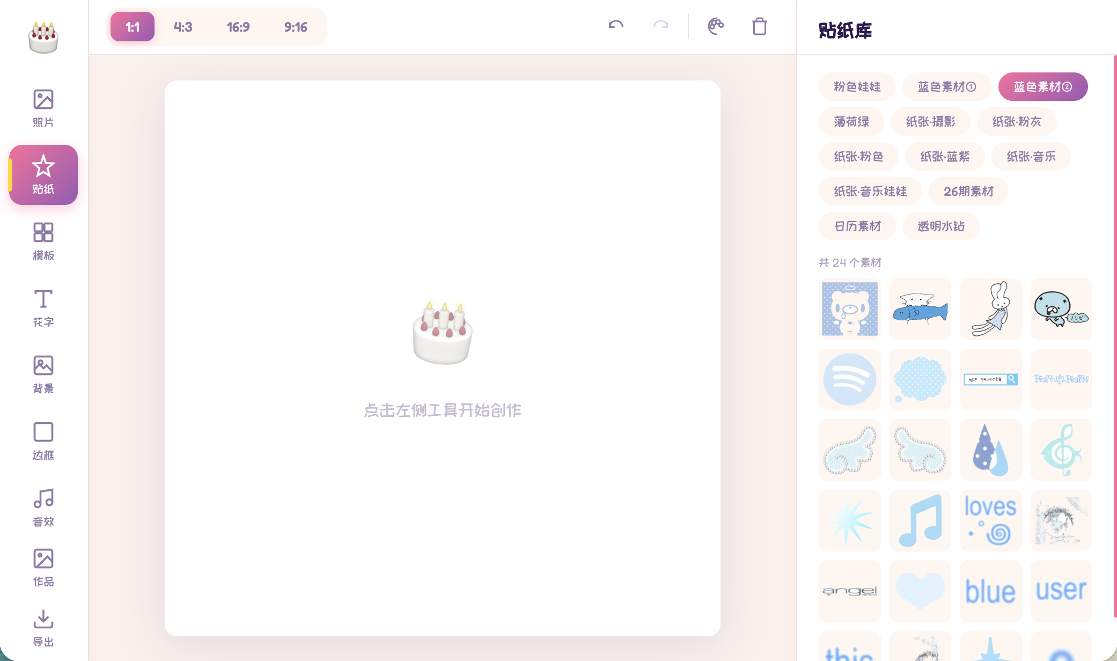Add the blue bear sticker
Image resolution: width=1117 pixels, height=661 pixels.
pos(850,309)
